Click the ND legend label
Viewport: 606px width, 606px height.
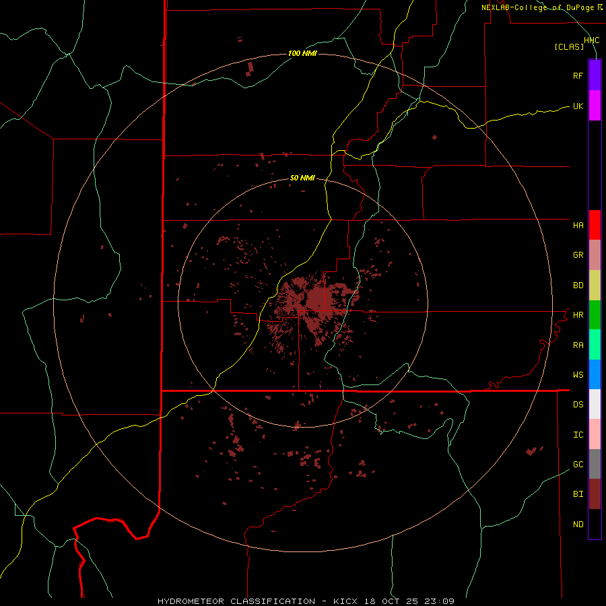coord(578,525)
